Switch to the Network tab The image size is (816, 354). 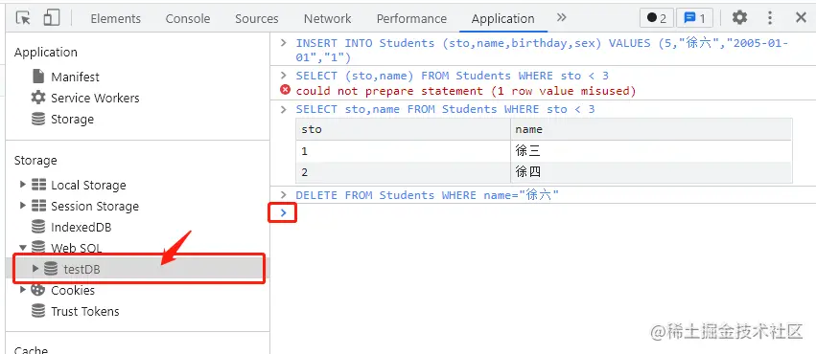pos(327,19)
